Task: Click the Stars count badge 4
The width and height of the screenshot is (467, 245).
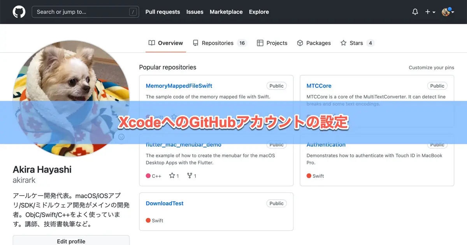Action: 370,43
